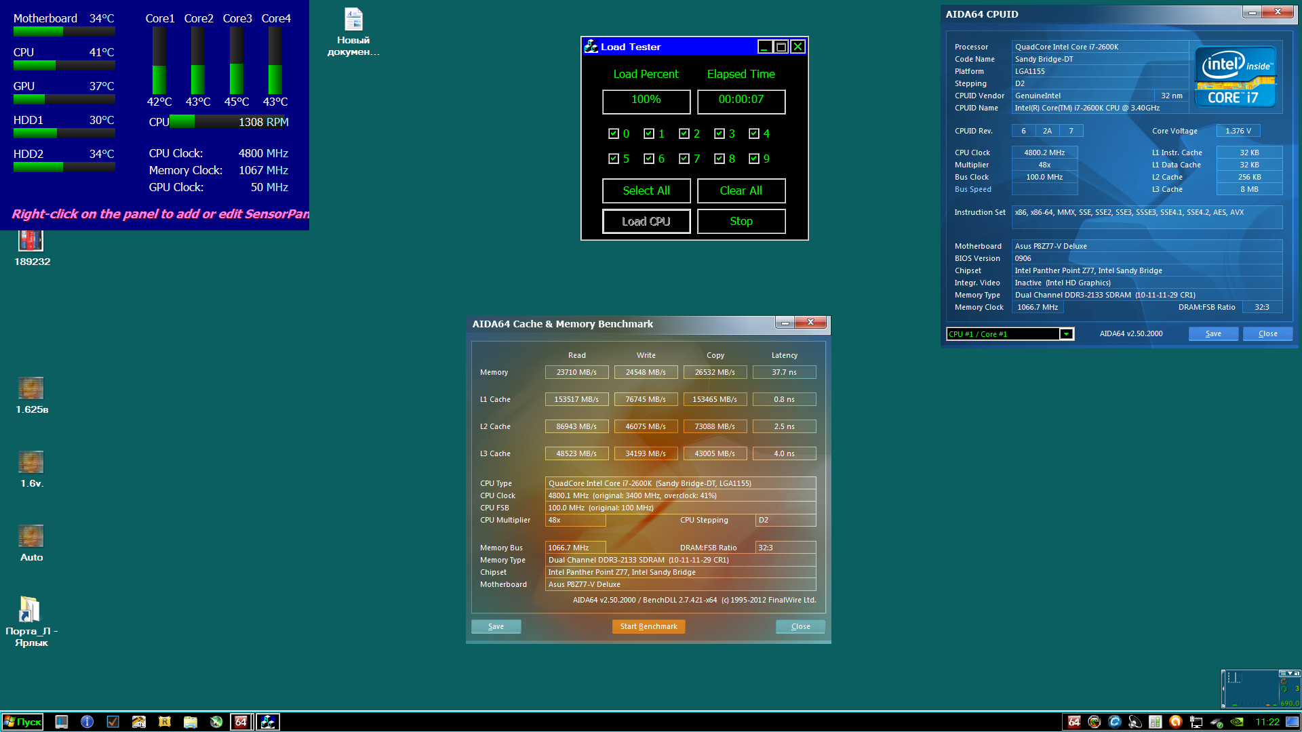Open the AIDA64 tray icon
Screen dimensions: 1302x732
(1074, 722)
